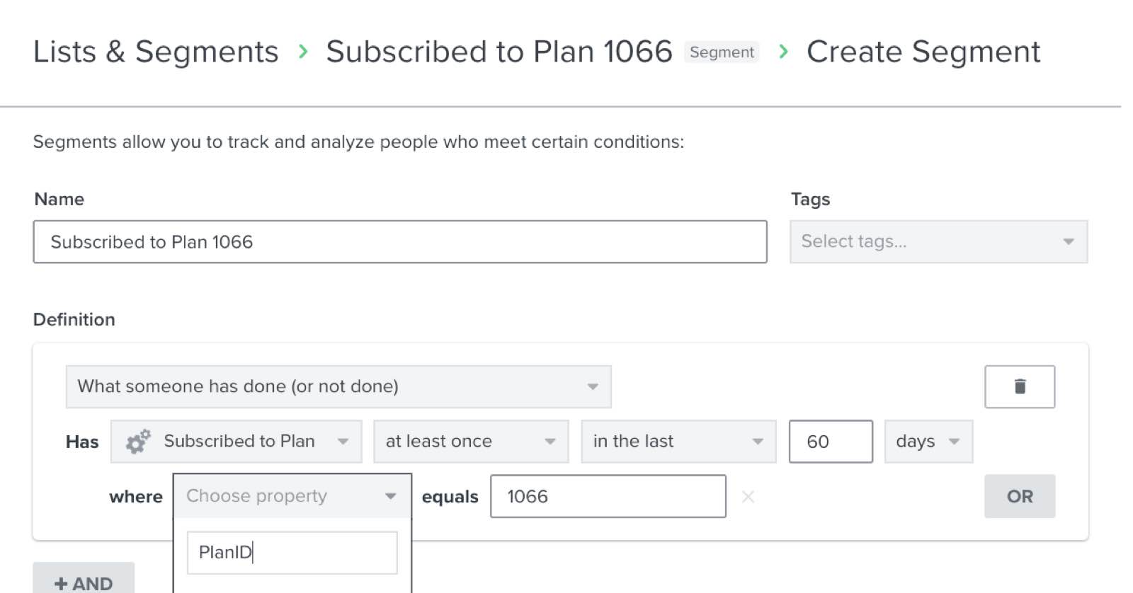Go to Lists & Segments breadcrumb
This screenshot has height=593, width=1133.
[x=156, y=52]
